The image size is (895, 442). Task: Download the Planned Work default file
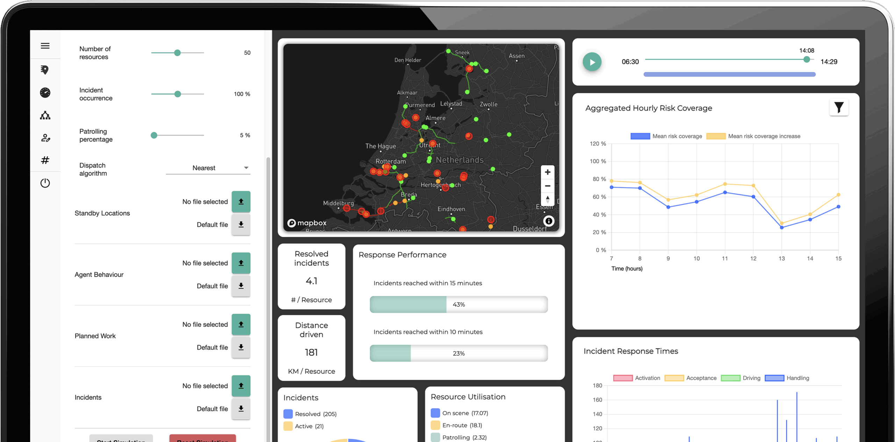tap(241, 347)
